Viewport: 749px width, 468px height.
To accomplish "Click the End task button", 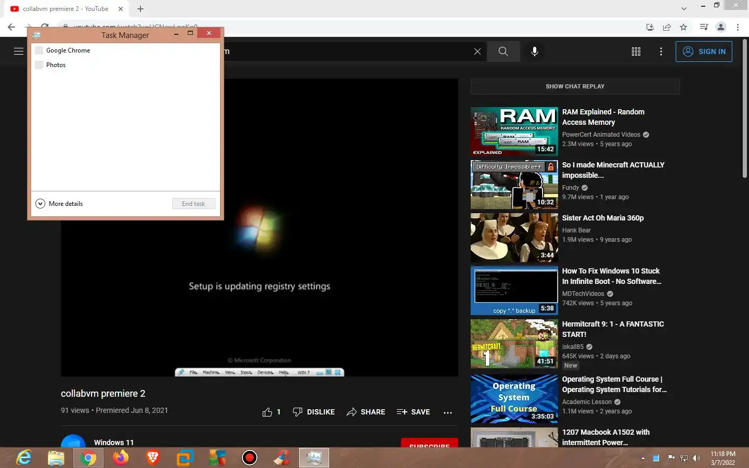I will coord(193,204).
